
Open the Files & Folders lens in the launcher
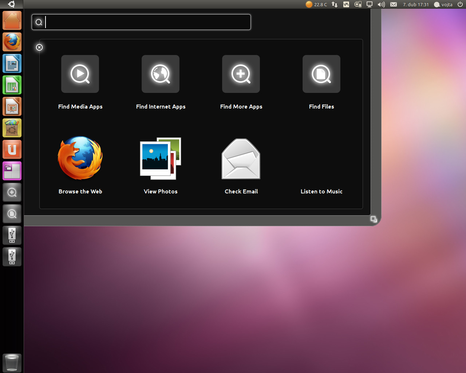click(12, 214)
